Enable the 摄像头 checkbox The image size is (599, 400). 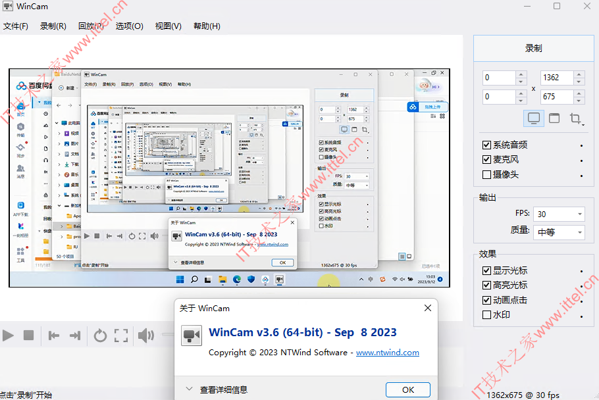(x=486, y=175)
